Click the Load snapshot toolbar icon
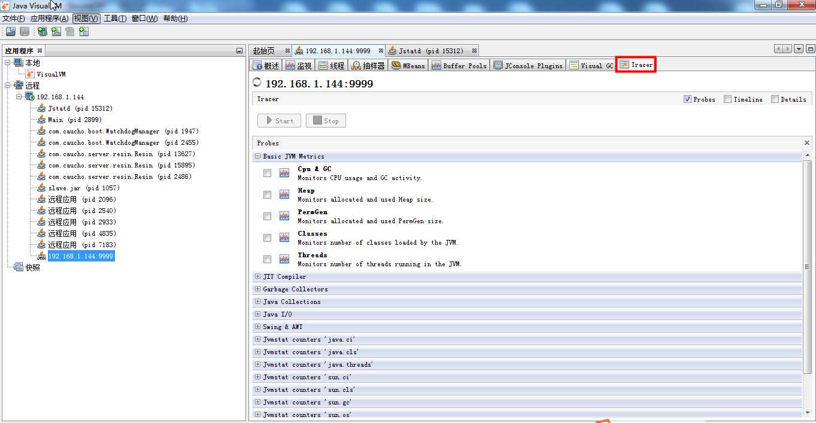The height and width of the screenshot is (423, 816). point(11,32)
